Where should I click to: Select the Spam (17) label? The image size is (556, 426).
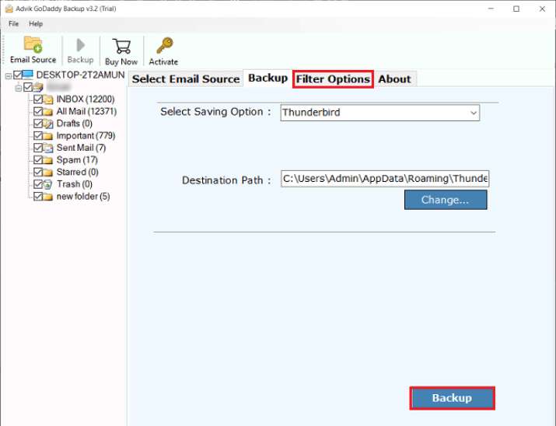pyautogui.click(x=77, y=160)
